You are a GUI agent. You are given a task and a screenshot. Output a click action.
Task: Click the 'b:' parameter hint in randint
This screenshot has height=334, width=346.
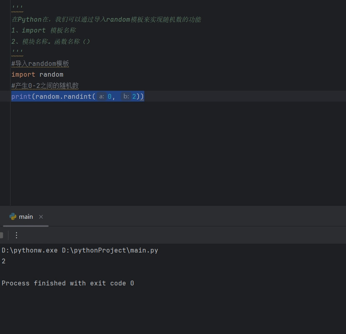click(x=126, y=96)
